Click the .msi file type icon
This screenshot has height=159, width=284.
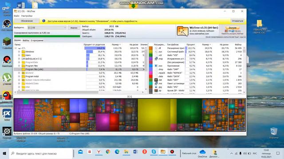tap(156, 83)
